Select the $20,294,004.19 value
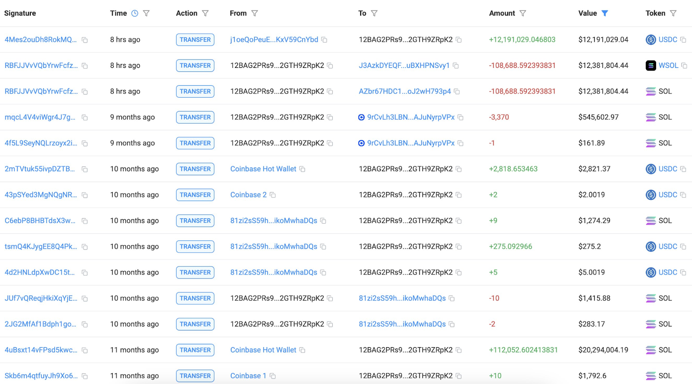The image size is (692, 384). [603, 350]
